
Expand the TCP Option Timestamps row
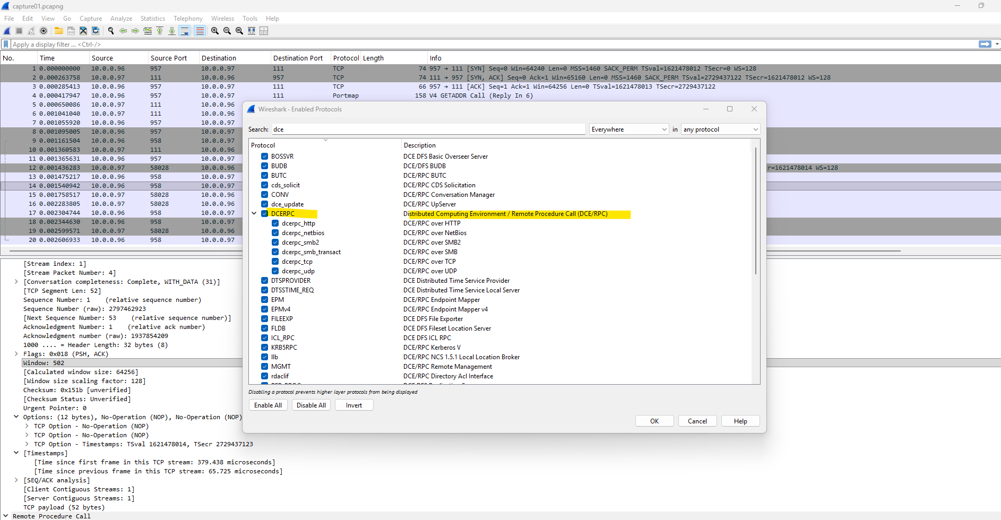pos(27,444)
